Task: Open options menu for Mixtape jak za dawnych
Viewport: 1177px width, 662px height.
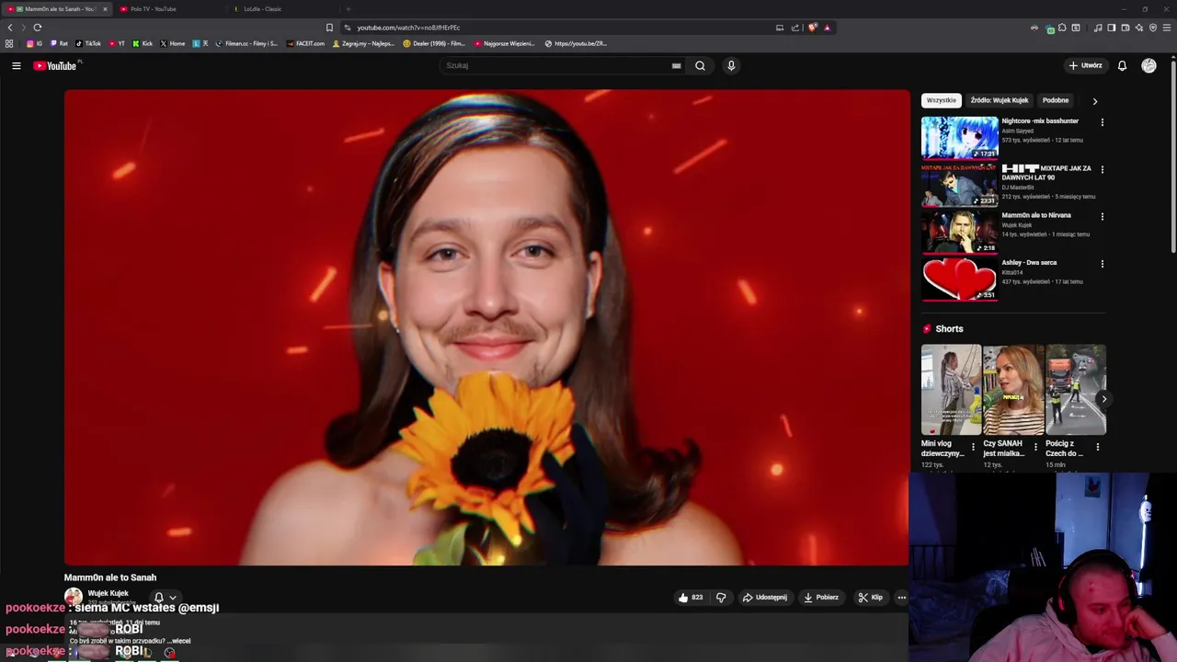Action: click(x=1102, y=169)
